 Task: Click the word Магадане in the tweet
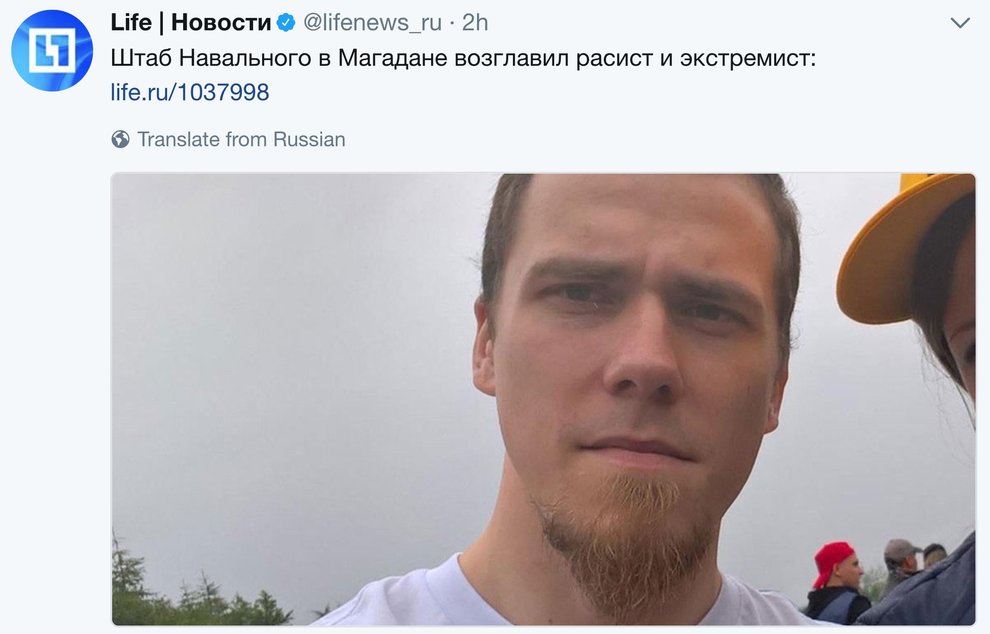[x=393, y=58]
